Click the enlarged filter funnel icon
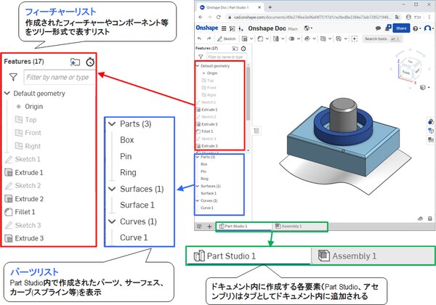This screenshot has height=305, width=436. tap(13, 77)
